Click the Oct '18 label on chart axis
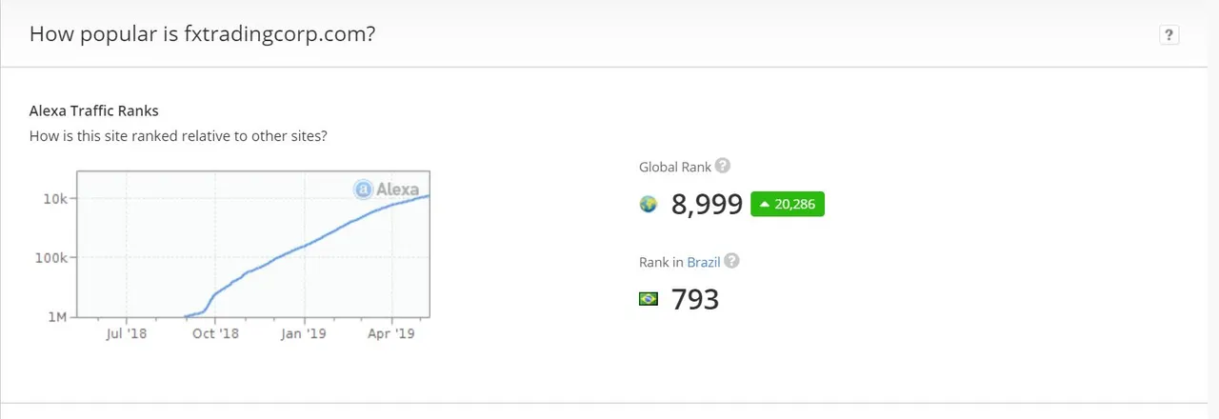This screenshot has width=1219, height=419. point(215,333)
